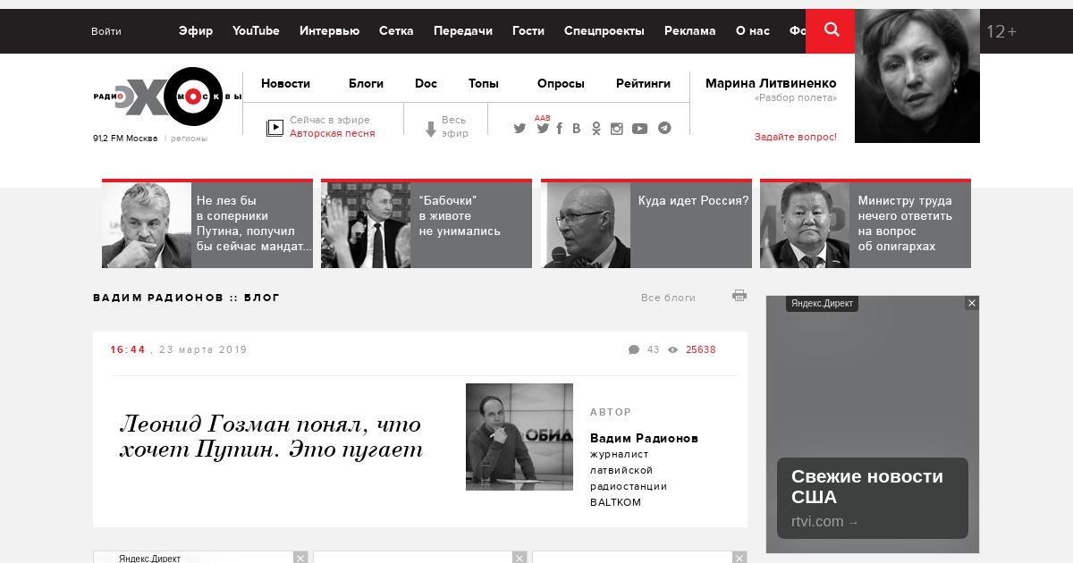
Task: Open the YouTube top menu item
Action: click(x=256, y=30)
